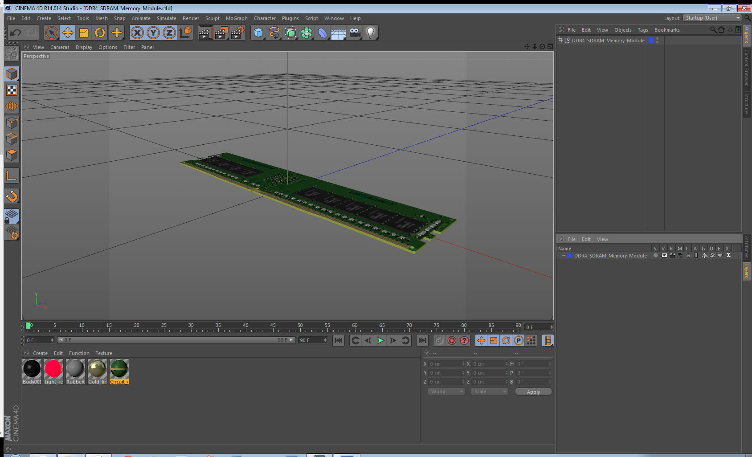Image resolution: width=752 pixels, height=457 pixels.
Task: Enable Texture mode checkerboard icon
Action: point(12,90)
